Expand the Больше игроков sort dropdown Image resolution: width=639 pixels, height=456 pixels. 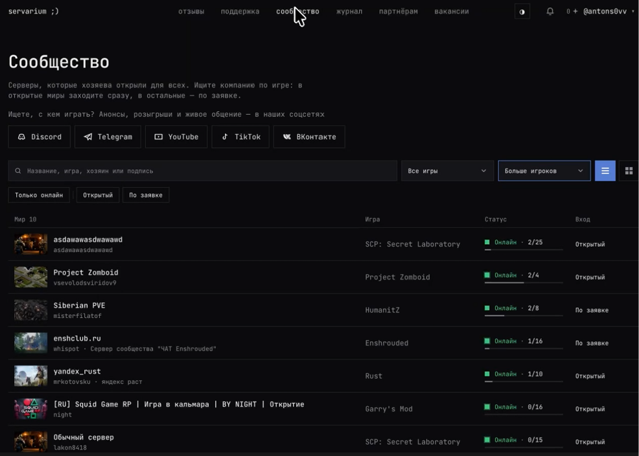point(544,171)
